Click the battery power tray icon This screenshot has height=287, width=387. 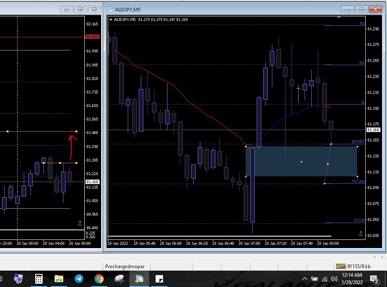[x=314, y=279]
